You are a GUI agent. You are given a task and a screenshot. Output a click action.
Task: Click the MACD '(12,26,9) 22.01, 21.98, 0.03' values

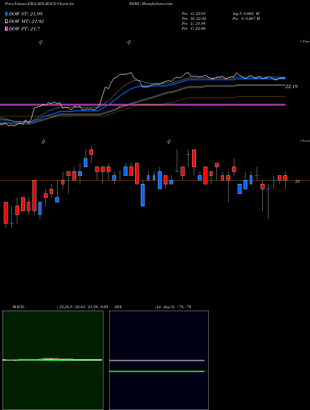tap(82, 307)
